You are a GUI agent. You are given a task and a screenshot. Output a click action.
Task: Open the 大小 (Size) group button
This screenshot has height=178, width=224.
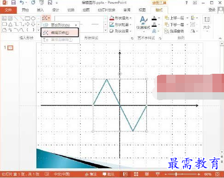(x=206, y=24)
